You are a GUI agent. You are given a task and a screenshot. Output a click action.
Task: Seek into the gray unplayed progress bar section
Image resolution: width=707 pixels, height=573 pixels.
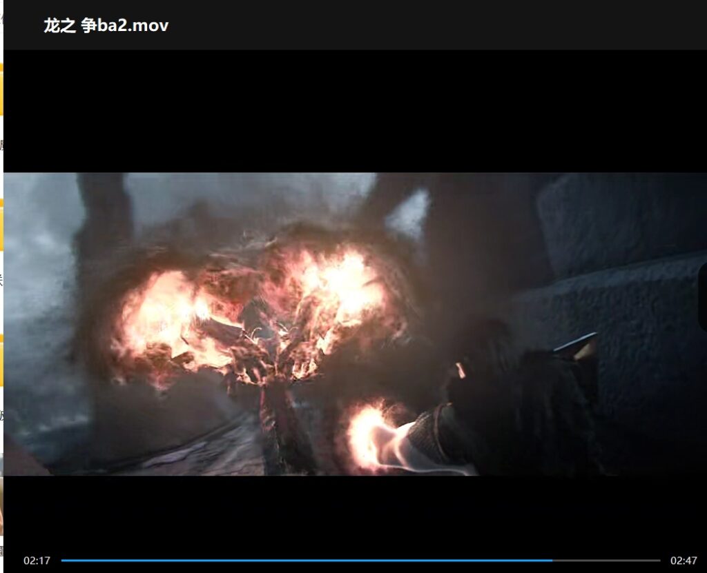point(606,561)
